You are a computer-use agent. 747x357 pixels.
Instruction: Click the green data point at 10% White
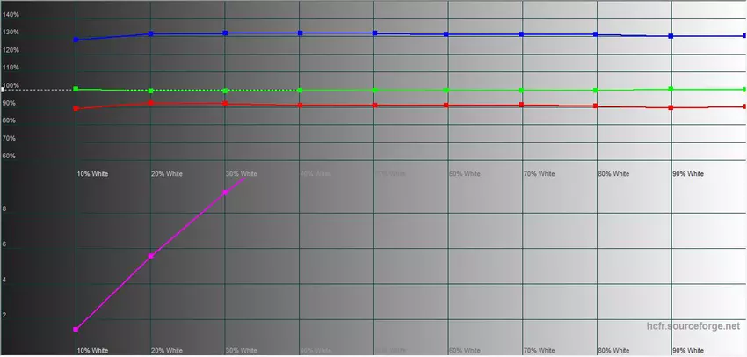click(76, 89)
